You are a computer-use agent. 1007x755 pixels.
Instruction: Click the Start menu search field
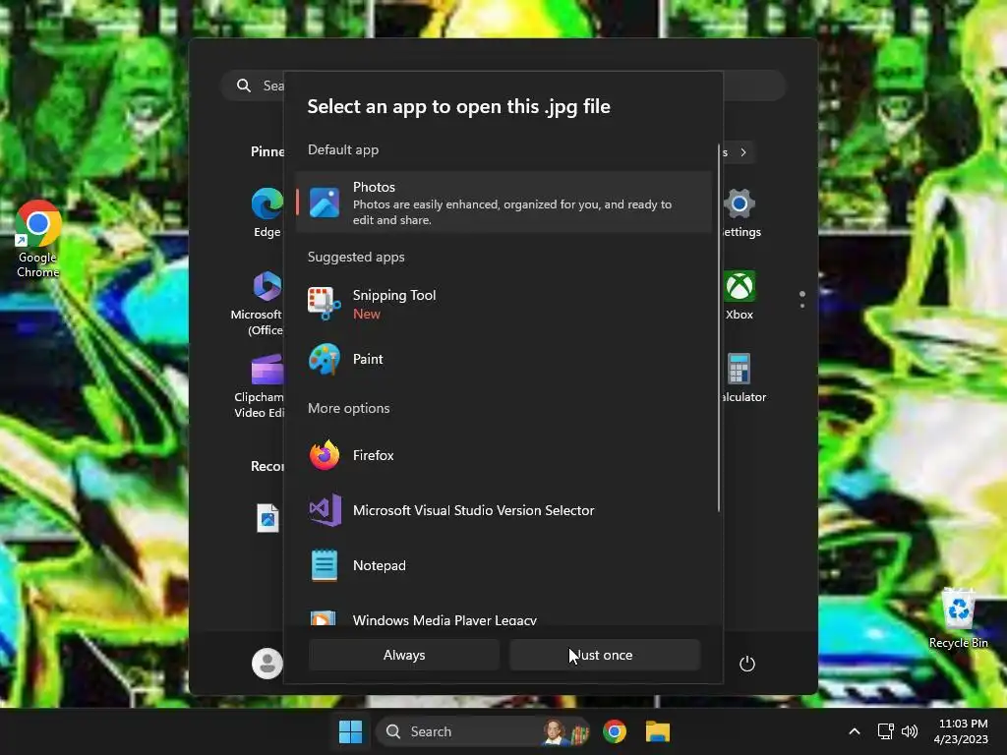[503, 86]
